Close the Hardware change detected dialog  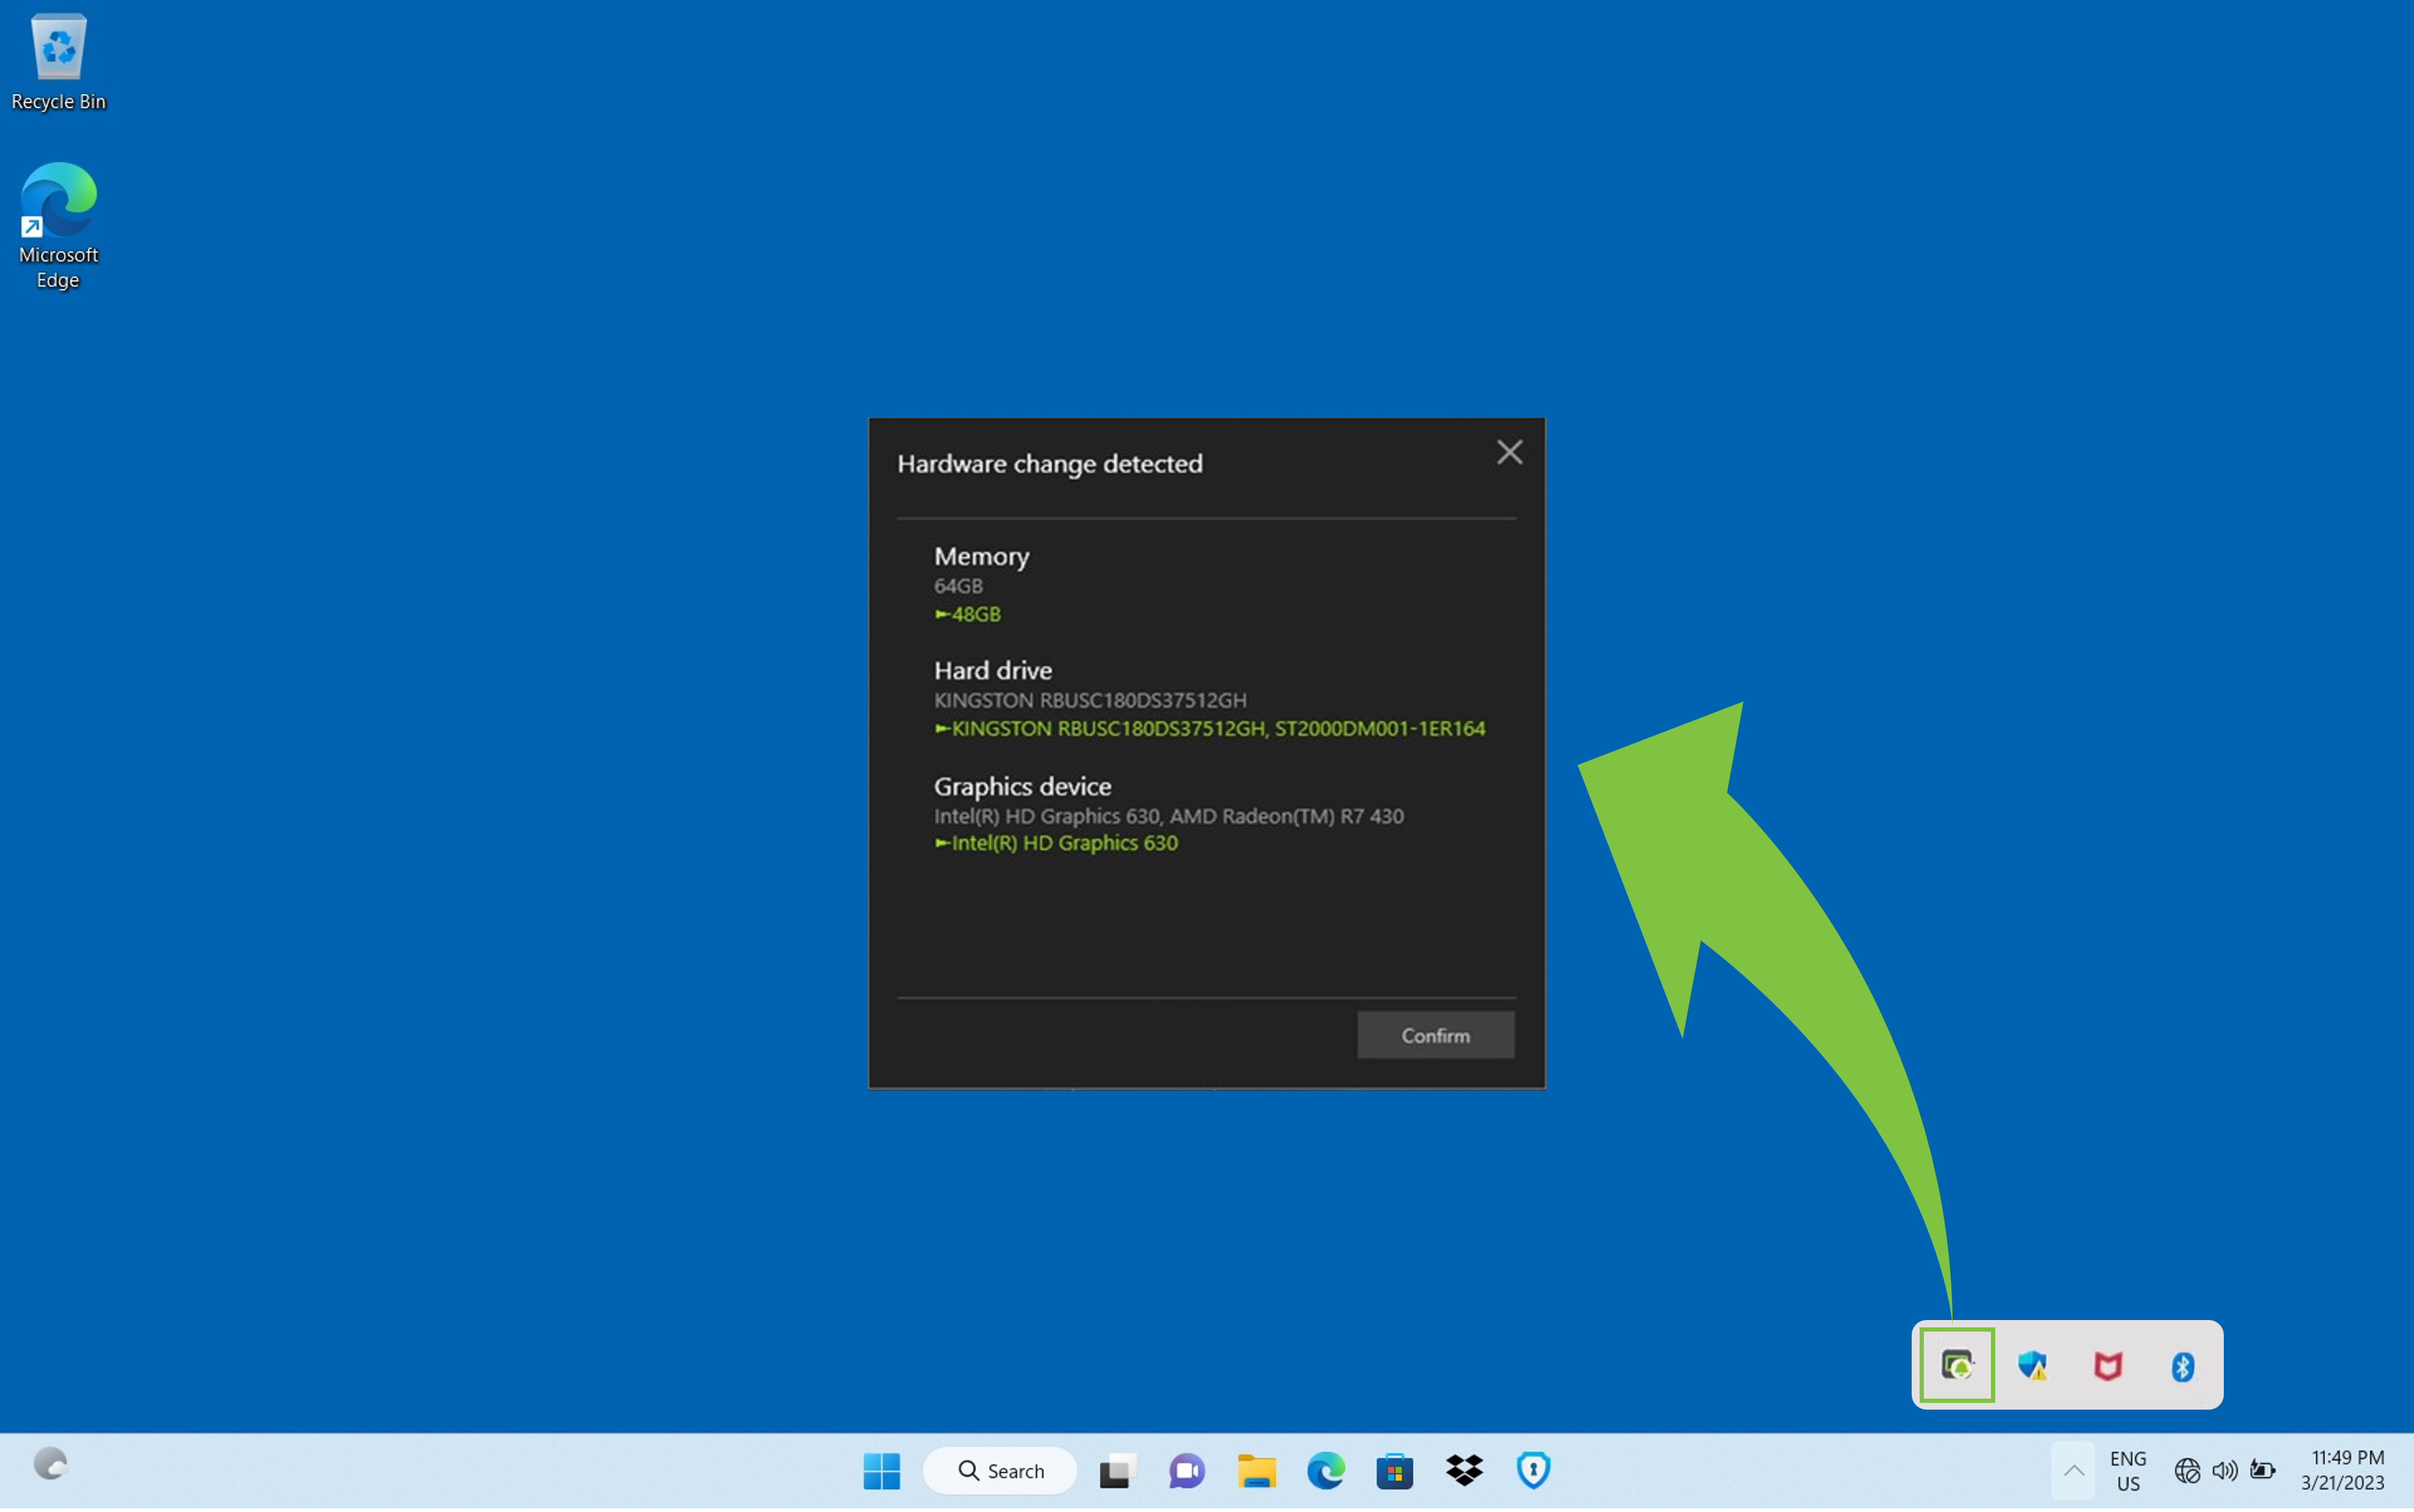[1509, 452]
